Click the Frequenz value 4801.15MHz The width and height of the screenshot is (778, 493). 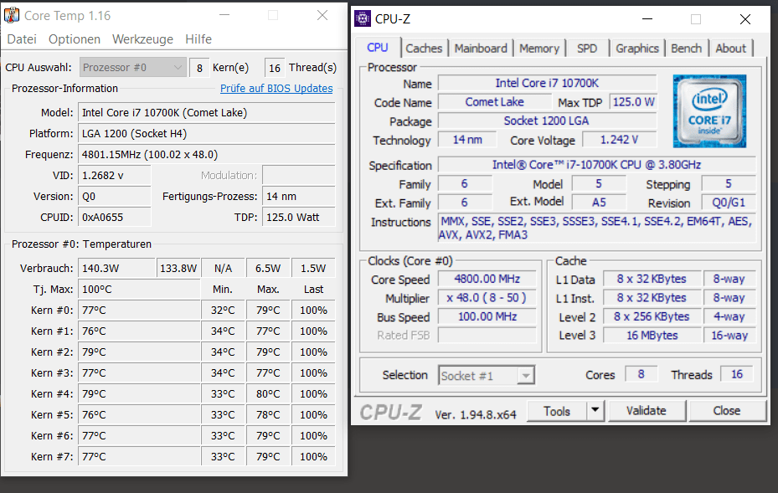(x=206, y=155)
